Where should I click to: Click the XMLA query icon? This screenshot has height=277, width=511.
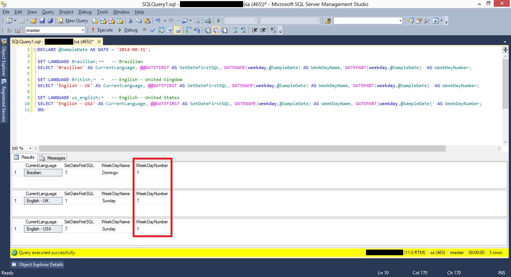(x=120, y=21)
